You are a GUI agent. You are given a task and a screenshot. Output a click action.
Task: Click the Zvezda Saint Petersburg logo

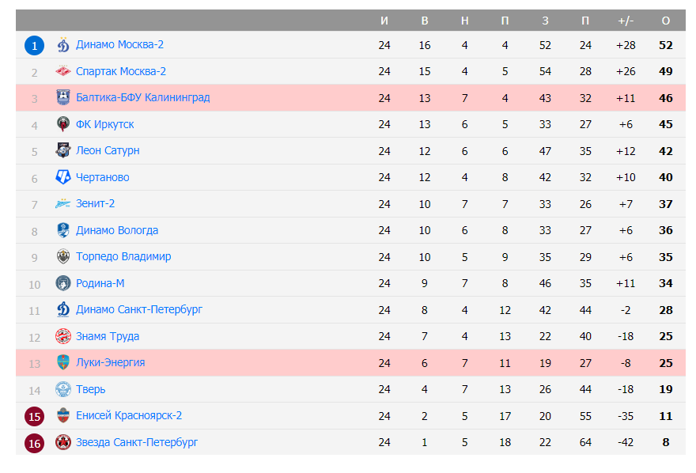coord(63,442)
